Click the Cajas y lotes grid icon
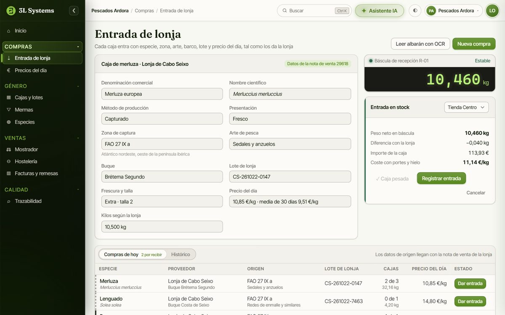Viewport: 505px width, 315px height. 9,97
